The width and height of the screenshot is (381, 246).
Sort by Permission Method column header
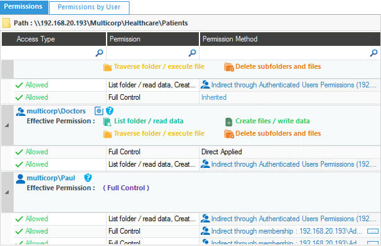click(290, 39)
